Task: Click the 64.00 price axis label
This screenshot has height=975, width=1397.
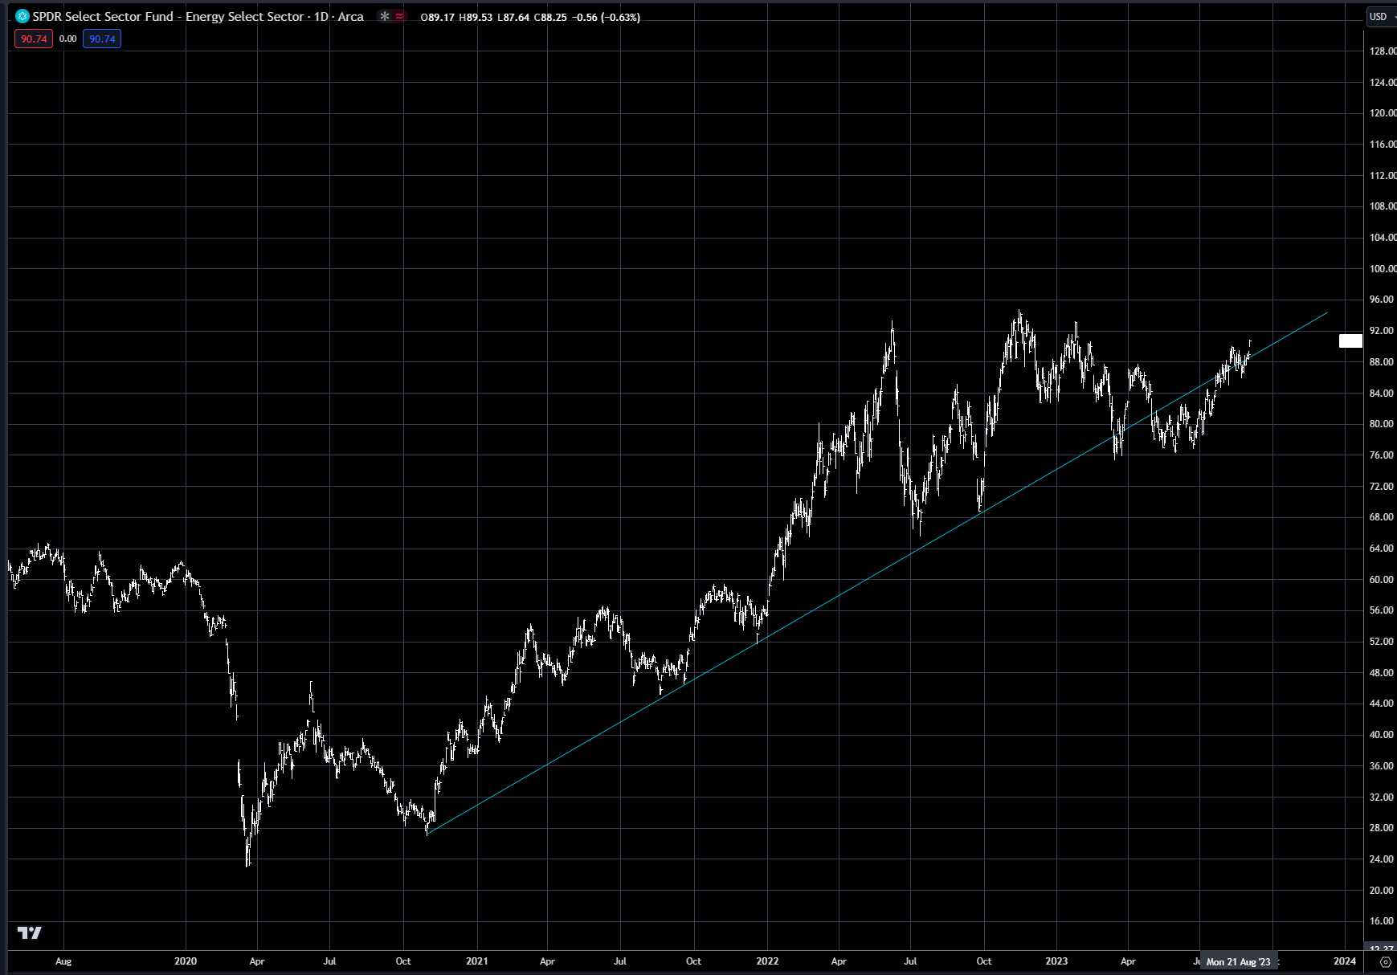Action: pos(1382,549)
